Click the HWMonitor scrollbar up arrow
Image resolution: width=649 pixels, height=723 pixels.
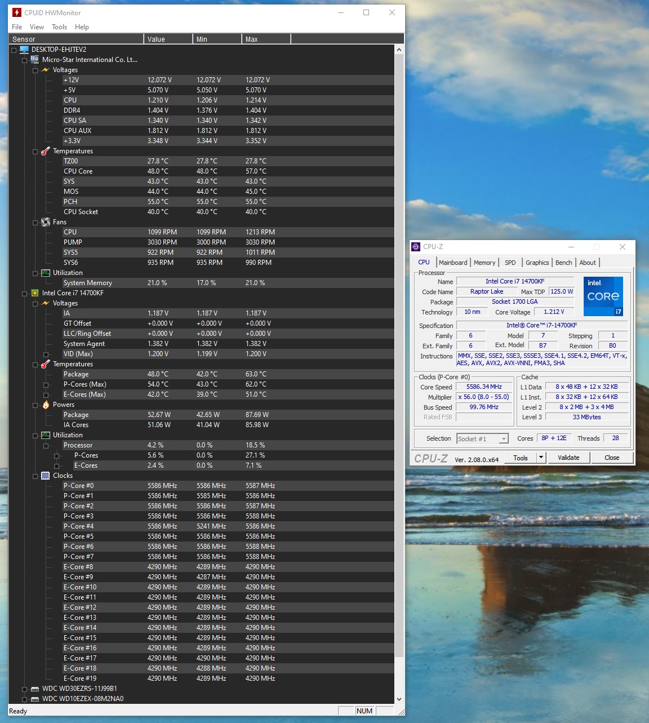(399, 50)
